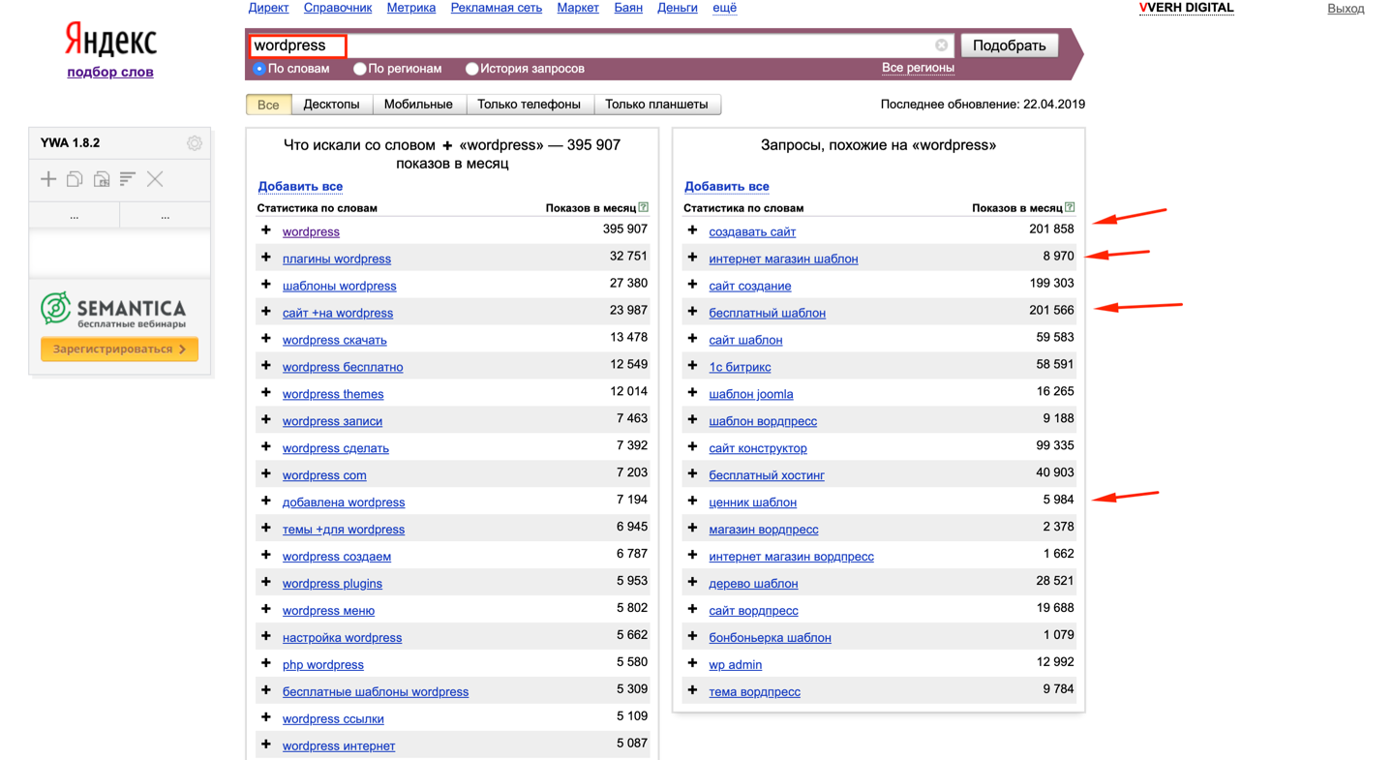The height and width of the screenshot is (760, 1393).
Task: Add the phrase wordpress скачать with plus icon
Action: (266, 339)
